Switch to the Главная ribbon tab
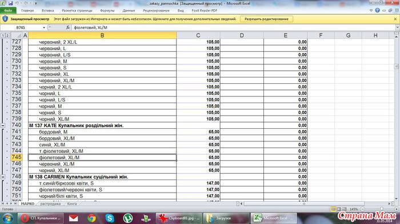400x224 pixels. click(x=27, y=10)
